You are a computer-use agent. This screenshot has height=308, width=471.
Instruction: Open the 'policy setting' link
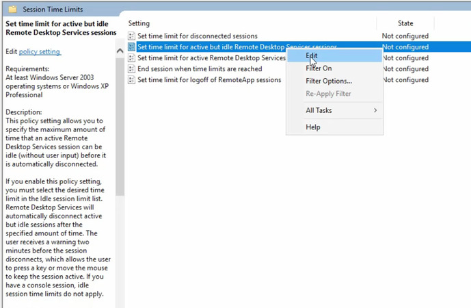click(x=40, y=52)
